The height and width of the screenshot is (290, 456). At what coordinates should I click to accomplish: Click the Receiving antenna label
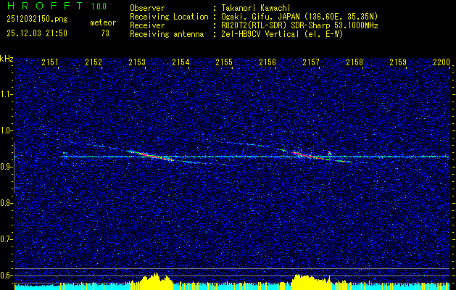pyautogui.click(x=167, y=34)
